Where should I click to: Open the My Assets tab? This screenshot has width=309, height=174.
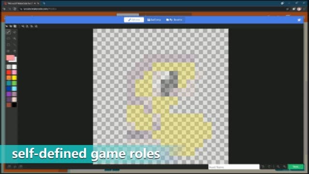[x=174, y=20]
